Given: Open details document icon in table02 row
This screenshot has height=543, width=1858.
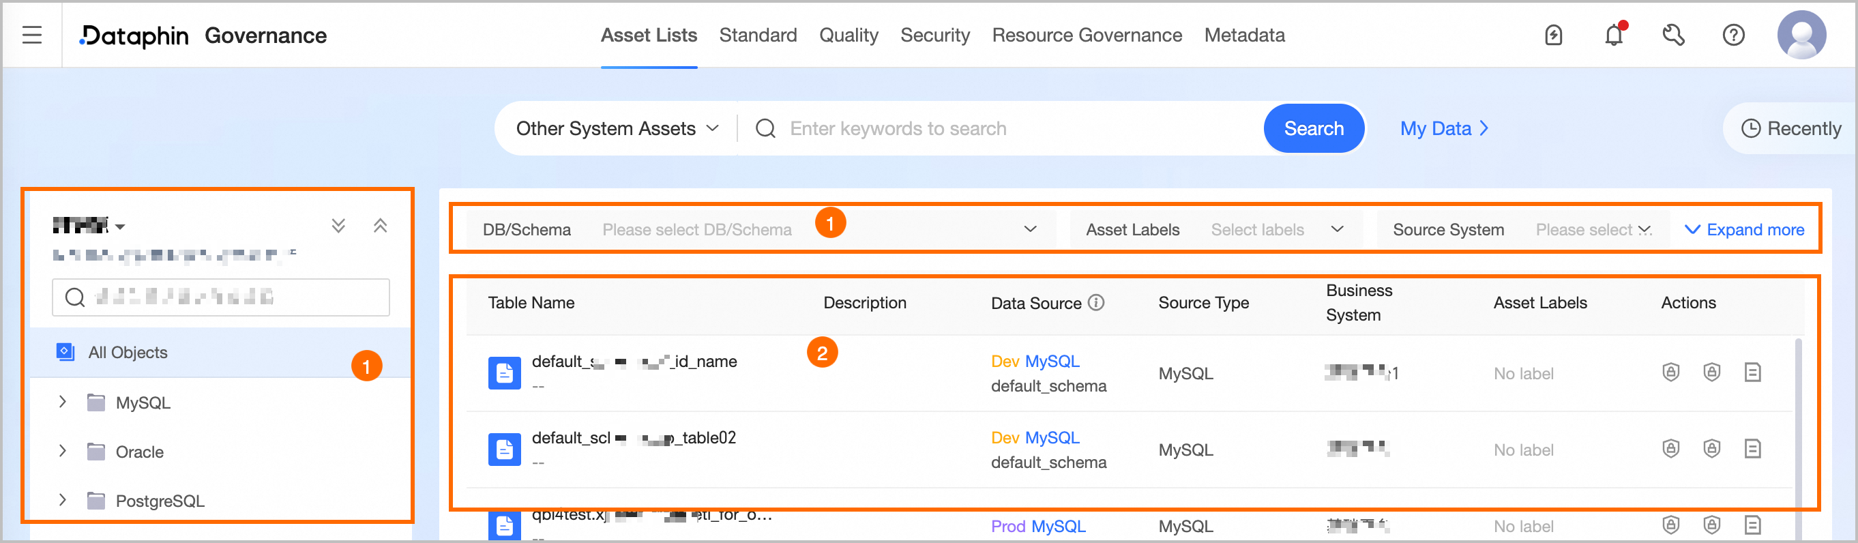Looking at the screenshot, I should click(x=1753, y=449).
